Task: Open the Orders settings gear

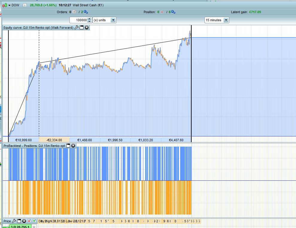Action: click(x=86, y=12)
